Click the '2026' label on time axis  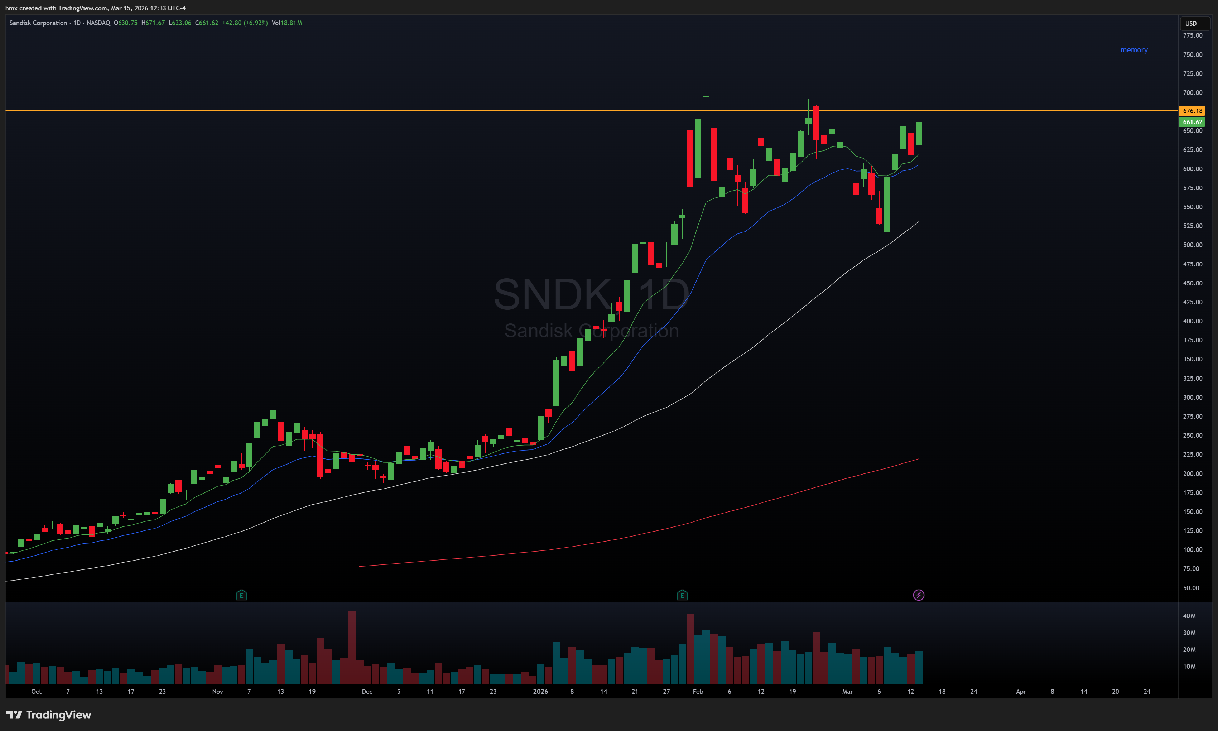click(540, 692)
